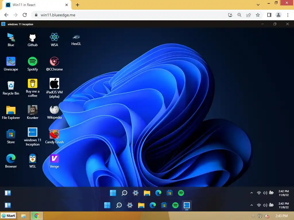Go back in Chrome

(6, 15)
